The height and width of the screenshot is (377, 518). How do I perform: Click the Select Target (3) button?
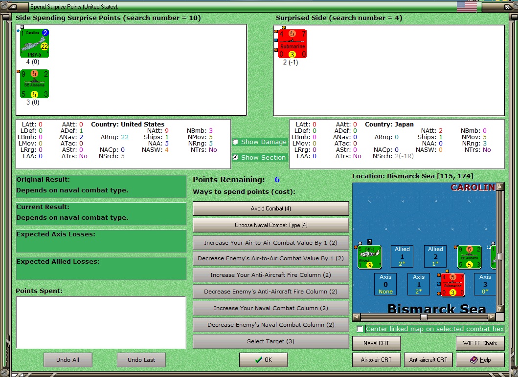point(271,341)
